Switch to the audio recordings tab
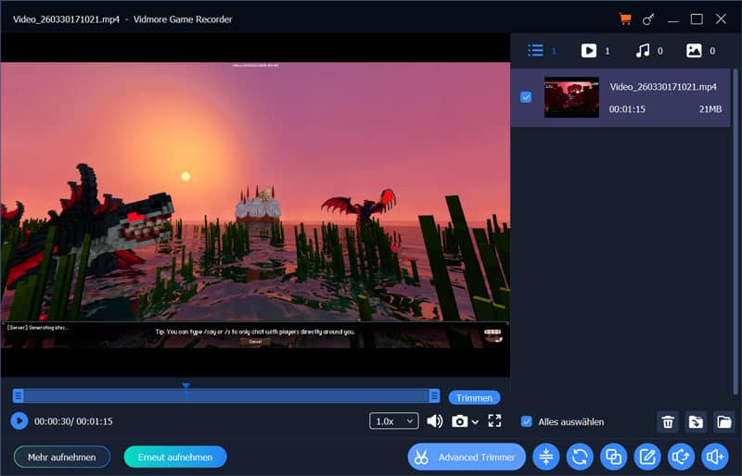742x476 pixels. pyautogui.click(x=642, y=51)
